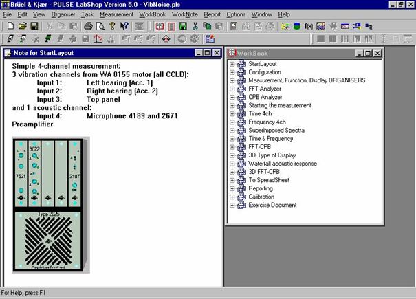416x299 pixels.
Task: Open the Organiser menu
Action: pos(63,14)
